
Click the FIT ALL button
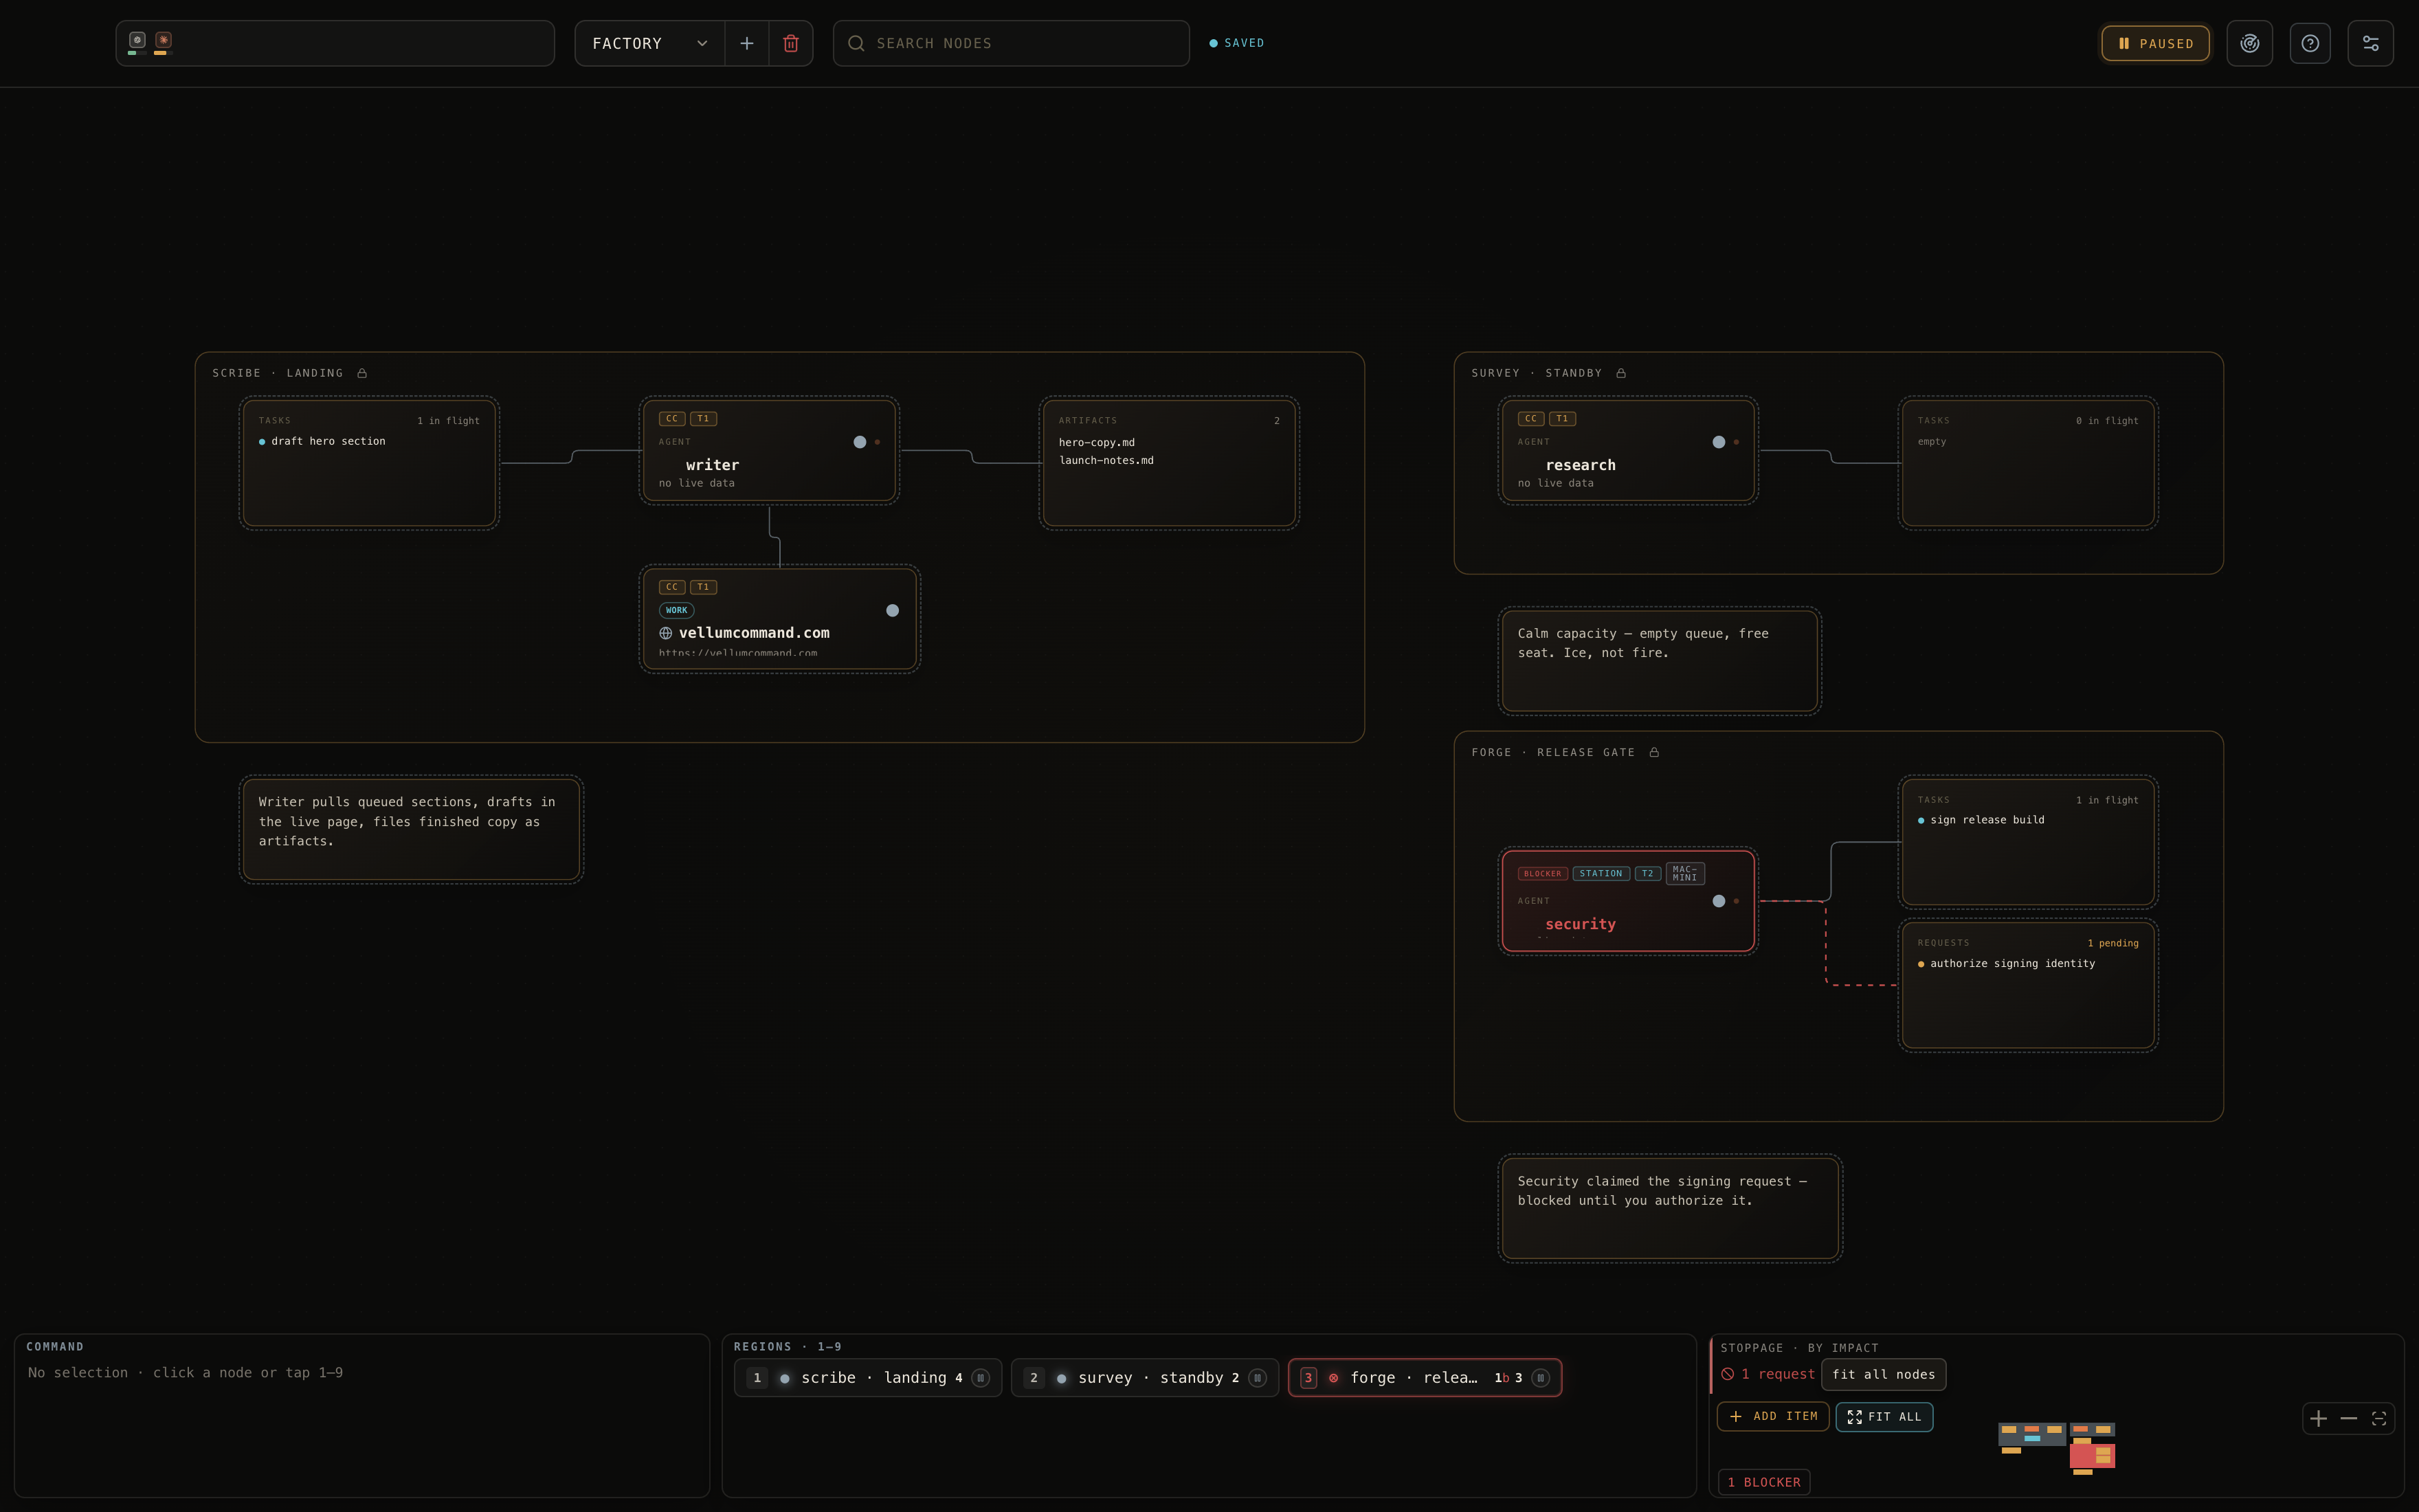pyautogui.click(x=1884, y=1416)
